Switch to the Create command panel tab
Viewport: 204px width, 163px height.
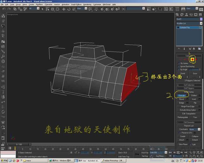177,15
